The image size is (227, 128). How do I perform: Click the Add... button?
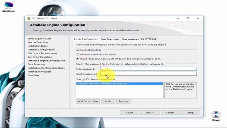pyautogui.click(x=108, y=101)
